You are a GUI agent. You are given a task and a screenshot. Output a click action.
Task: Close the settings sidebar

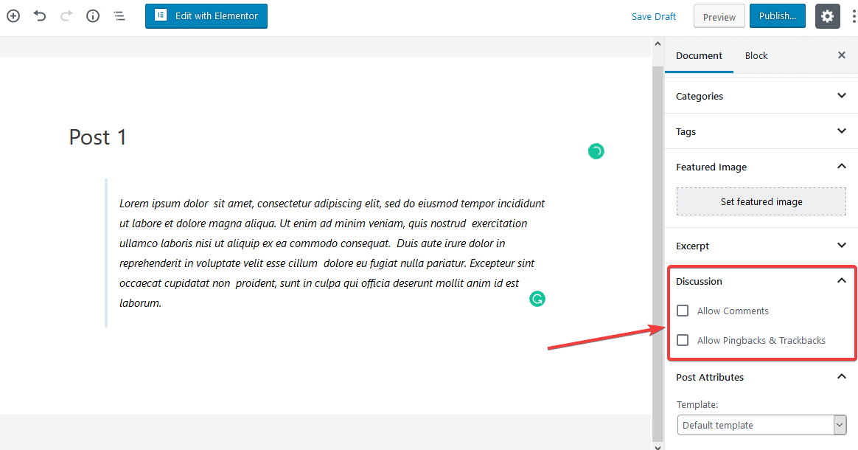842,55
